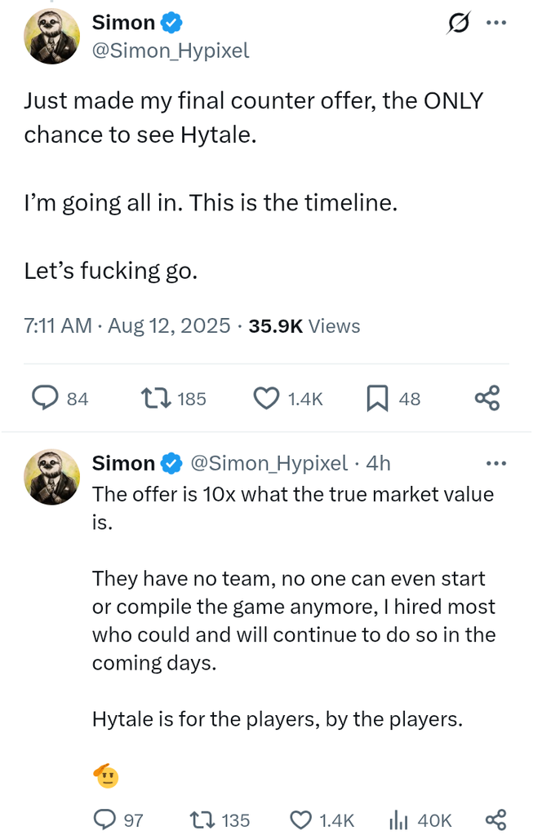Image resolution: width=533 pixels, height=835 pixels.
Task: Like the reply tweet from Simon
Action: click(302, 820)
